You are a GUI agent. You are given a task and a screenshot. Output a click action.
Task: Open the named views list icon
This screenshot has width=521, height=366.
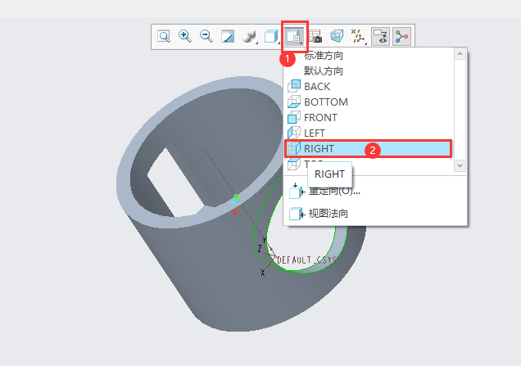(294, 36)
